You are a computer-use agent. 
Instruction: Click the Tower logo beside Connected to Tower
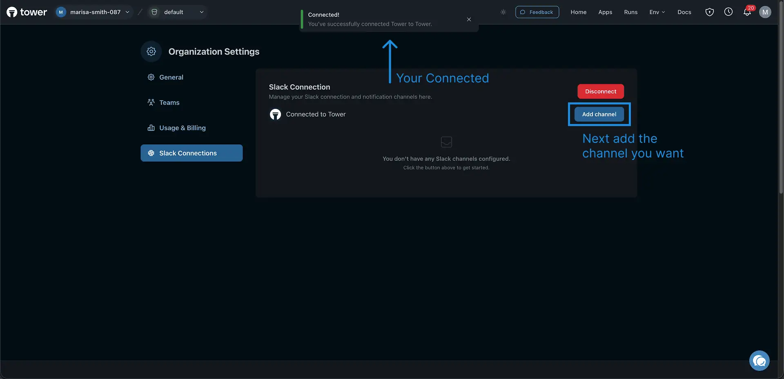coord(275,114)
